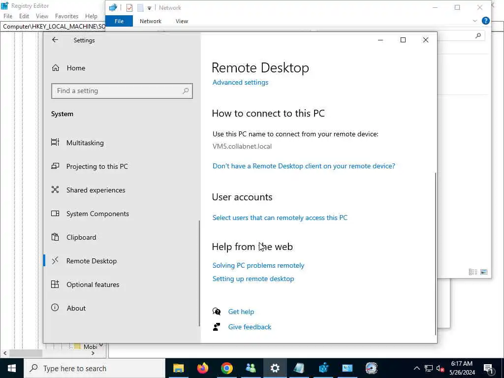Open Registry Editor Help menu

(91, 16)
